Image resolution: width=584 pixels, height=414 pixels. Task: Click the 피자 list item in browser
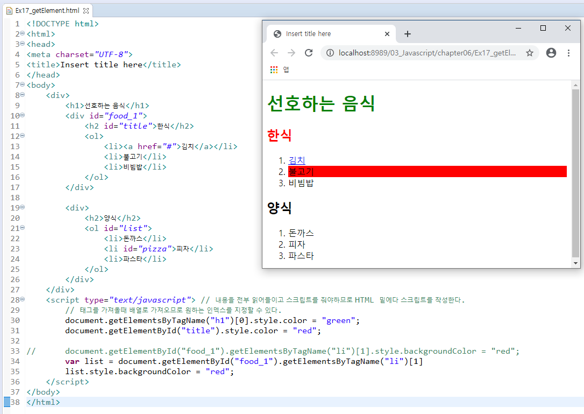[x=297, y=244]
